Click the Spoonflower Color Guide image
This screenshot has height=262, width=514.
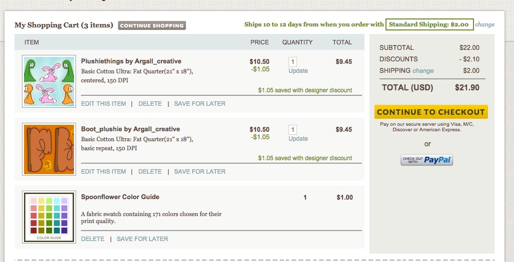49,217
